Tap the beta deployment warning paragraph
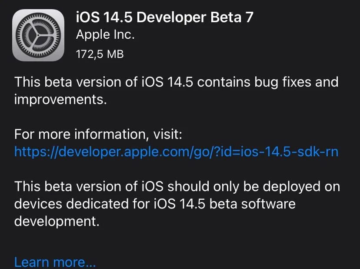The image size is (360, 269). click(x=177, y=204)
